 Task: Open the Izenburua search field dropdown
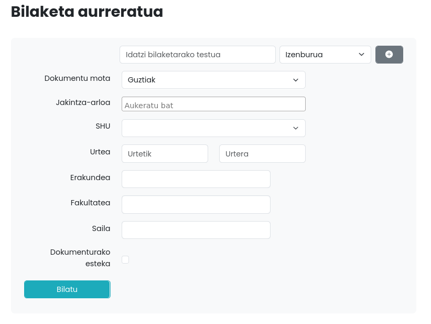tap(325, 55)
